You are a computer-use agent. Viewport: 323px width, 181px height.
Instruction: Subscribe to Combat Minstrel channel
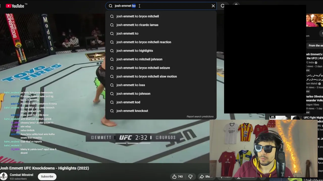(x=47, y=176)
